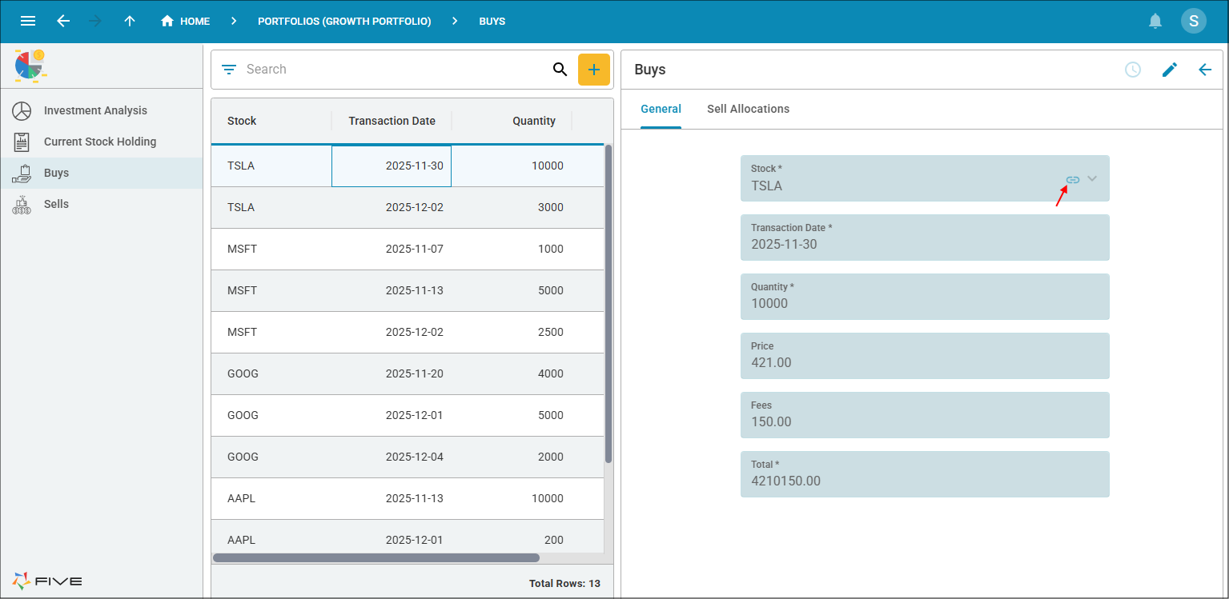Click the Total Rows: 13 footer text

click(564, 584)
